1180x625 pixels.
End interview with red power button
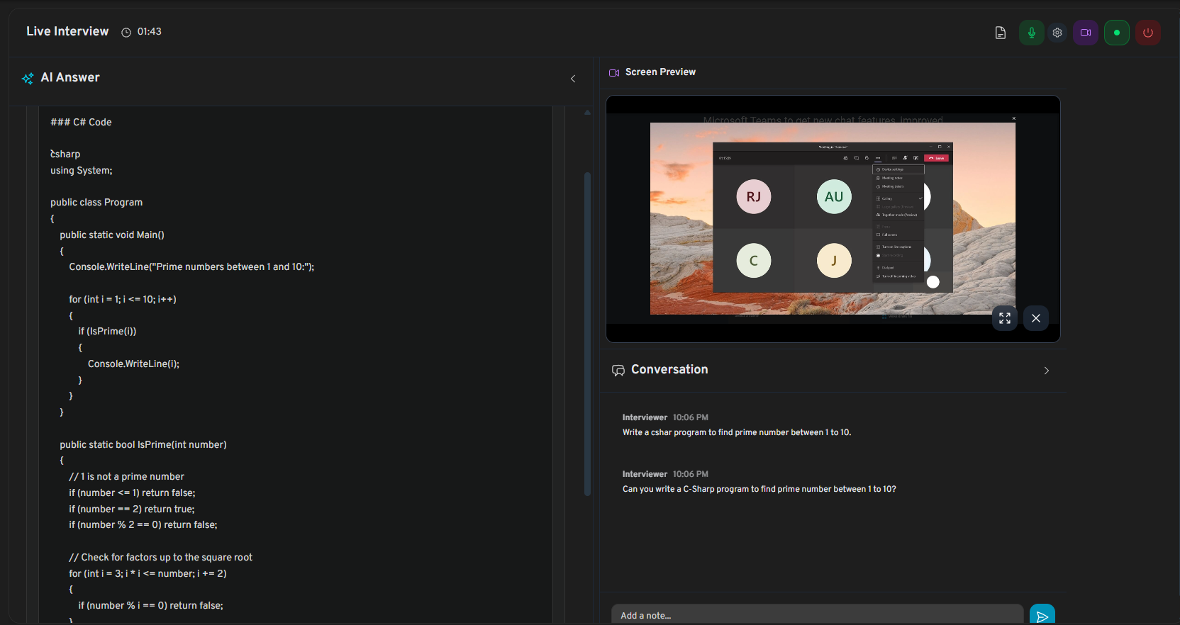(x=1148, y=33)
